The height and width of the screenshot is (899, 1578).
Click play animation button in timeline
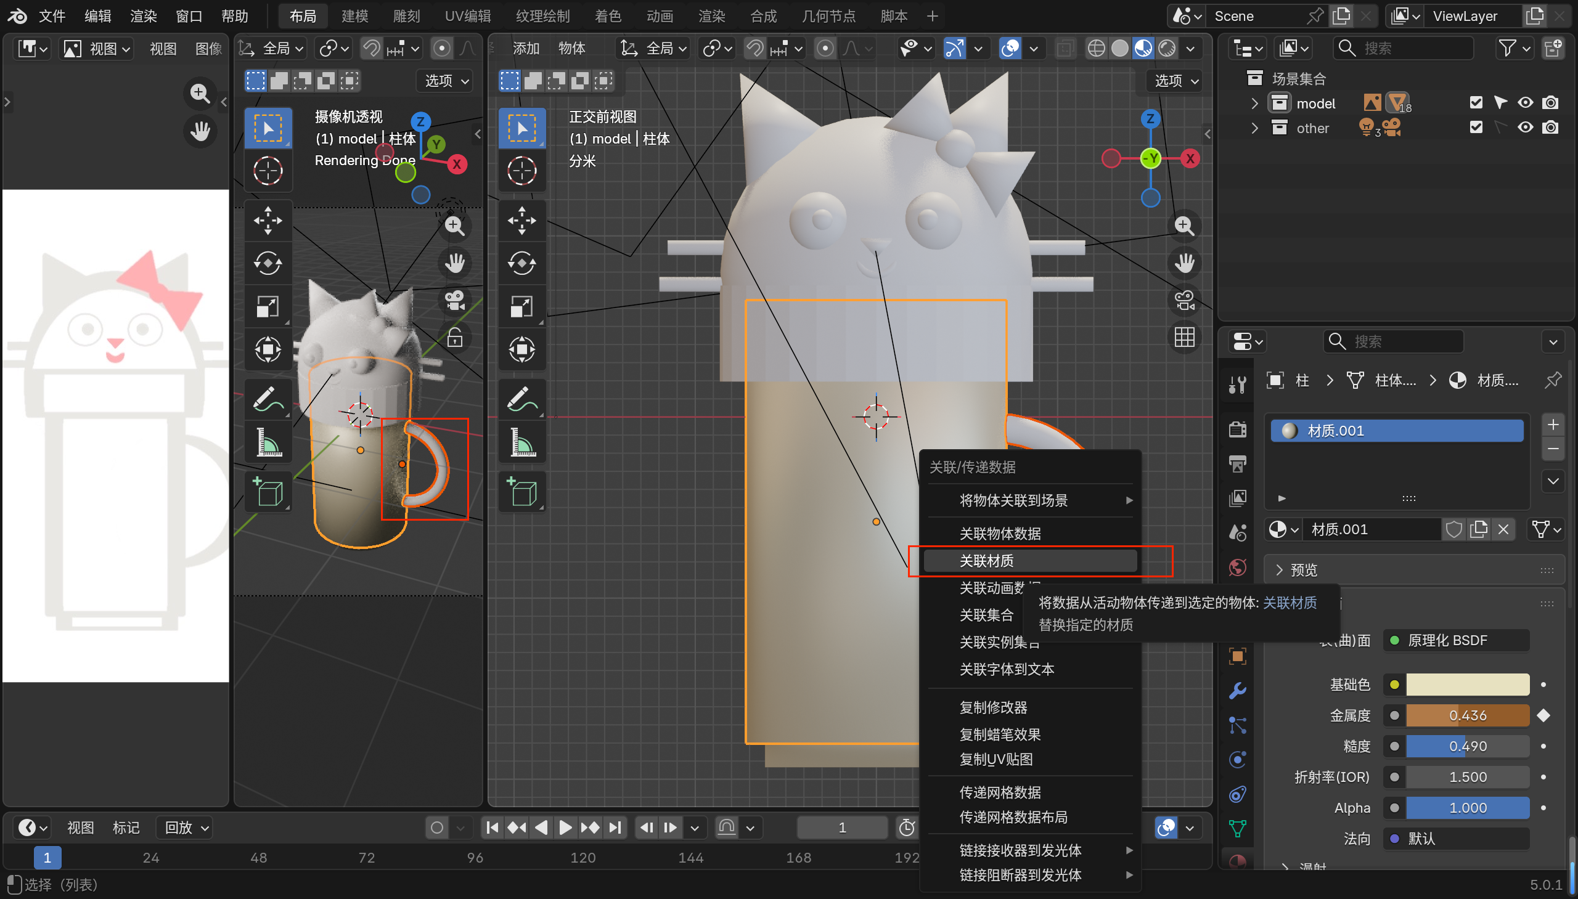pos(565,828)
